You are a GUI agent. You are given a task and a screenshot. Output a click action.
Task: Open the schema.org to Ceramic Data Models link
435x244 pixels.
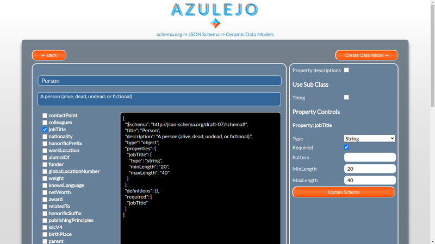[x=215, y=34]
